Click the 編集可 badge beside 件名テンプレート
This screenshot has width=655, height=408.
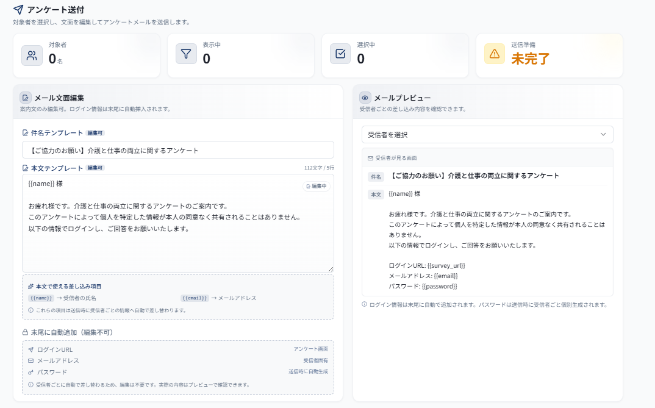point(95,133)
